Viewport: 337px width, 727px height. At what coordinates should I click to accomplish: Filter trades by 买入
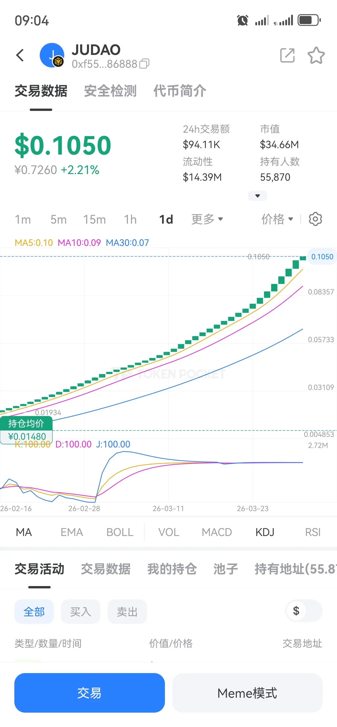(80, 612)
